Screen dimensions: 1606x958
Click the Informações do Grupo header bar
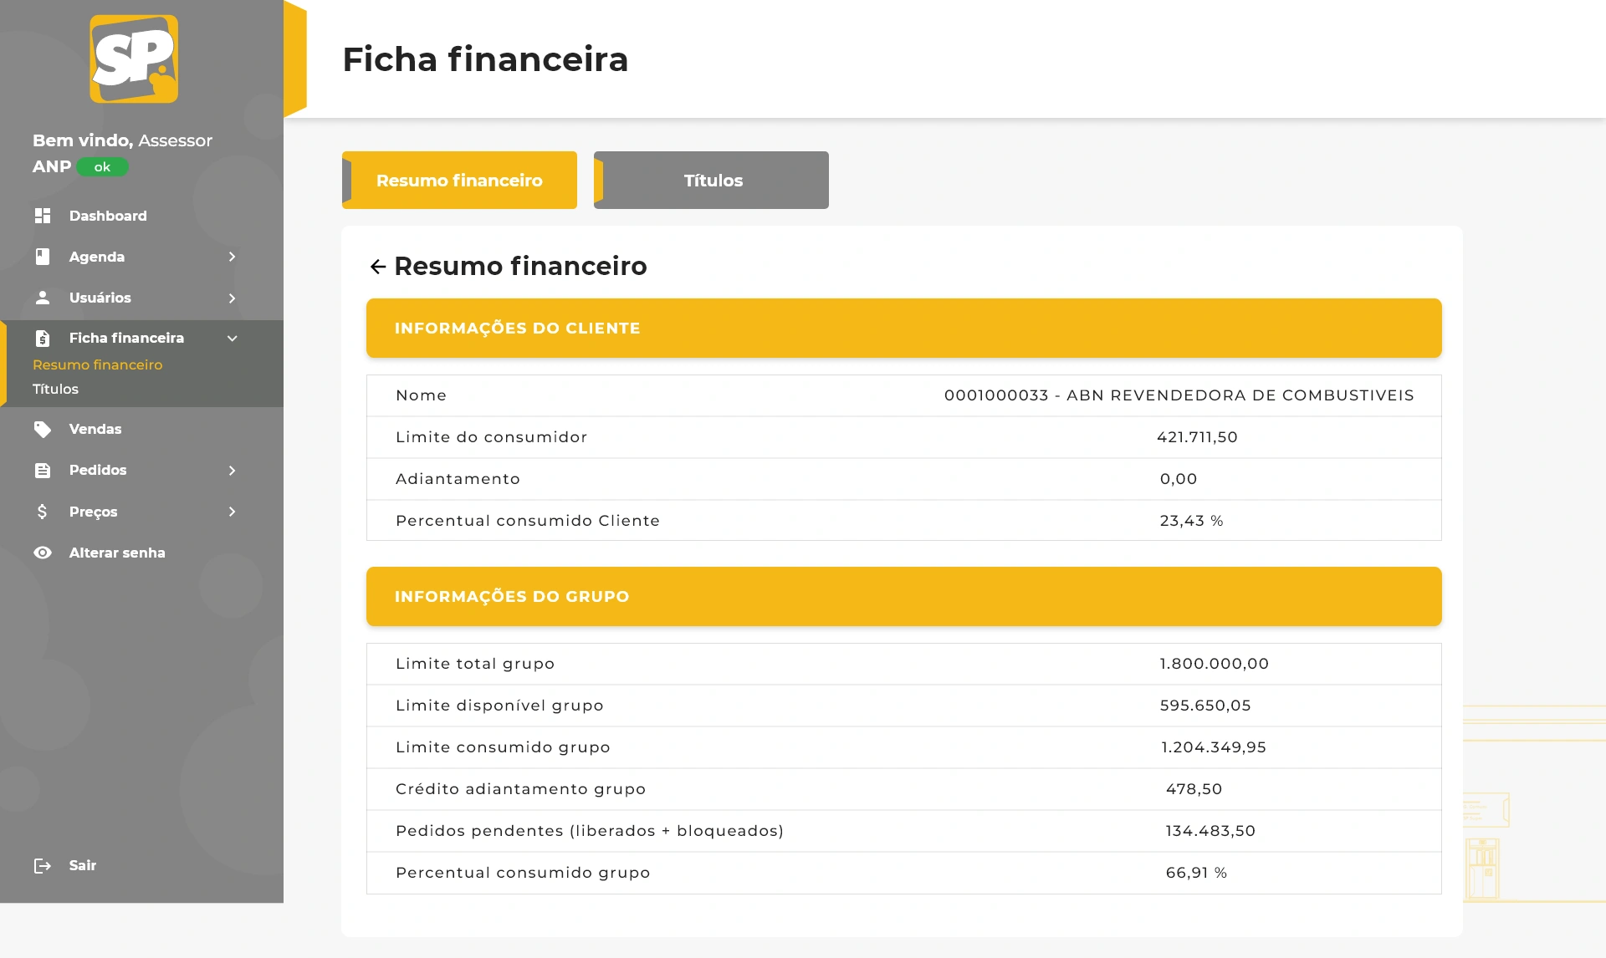tap(903, 597)
